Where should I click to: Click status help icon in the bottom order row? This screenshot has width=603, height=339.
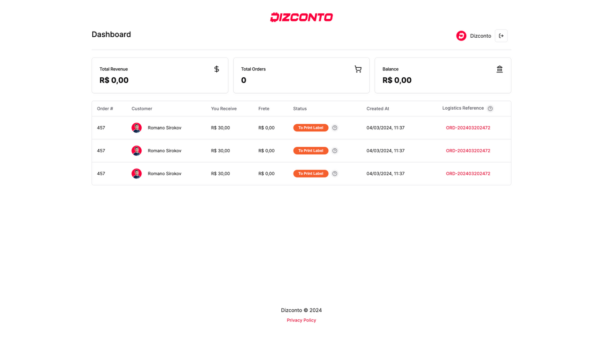click(x=335, y=174)
